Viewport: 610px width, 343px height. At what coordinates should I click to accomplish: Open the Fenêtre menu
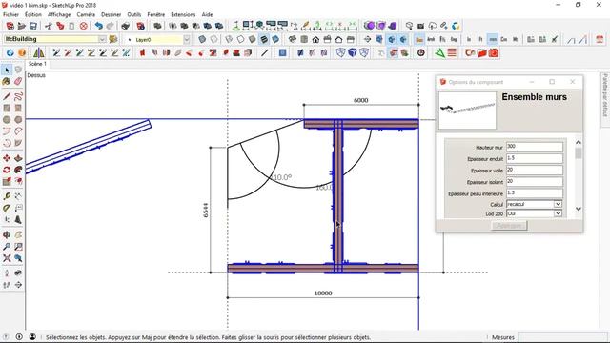coord(156,14)
